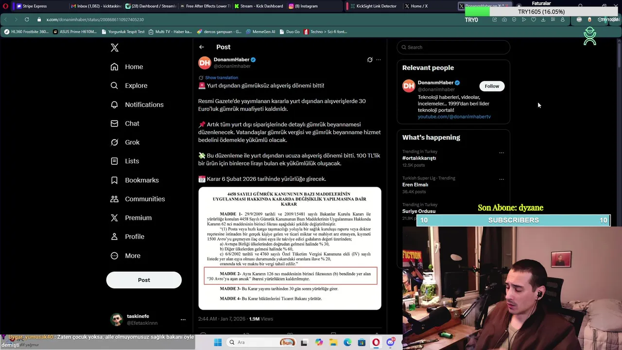The height and width of the screenshot is (350, 622).
Task: Click the DonanımHaber name in Relevant people
Action: tap(435, 83)
